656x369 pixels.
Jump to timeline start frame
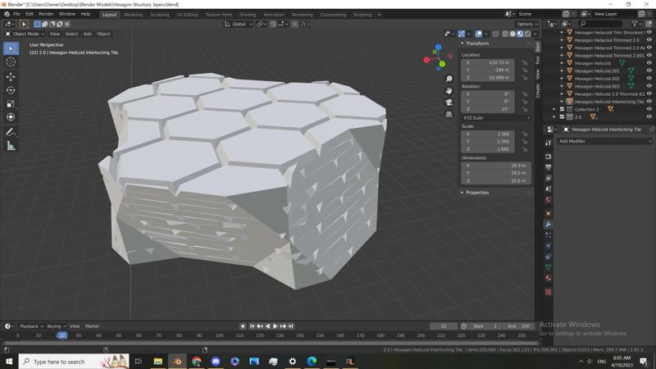pos(252,326)
